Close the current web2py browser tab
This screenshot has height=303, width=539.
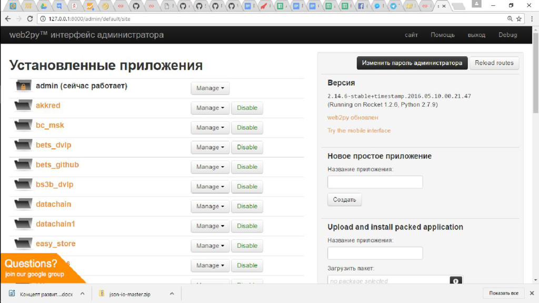[444, 6]
